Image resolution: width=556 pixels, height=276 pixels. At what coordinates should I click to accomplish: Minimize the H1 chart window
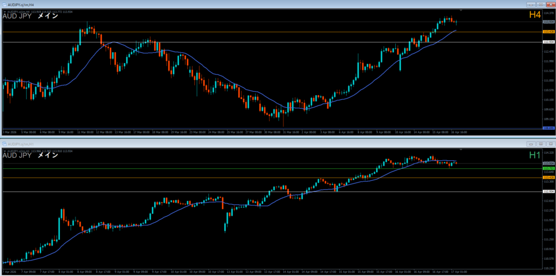(530, 144)
